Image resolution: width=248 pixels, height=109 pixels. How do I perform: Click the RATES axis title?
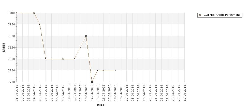4,48
